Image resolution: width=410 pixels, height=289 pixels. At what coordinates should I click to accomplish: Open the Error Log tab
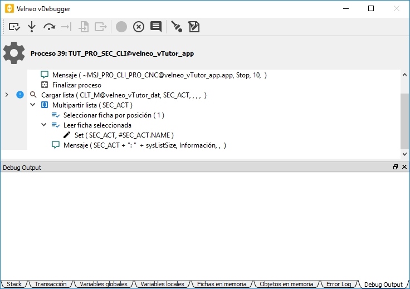[x=339, y=284]
